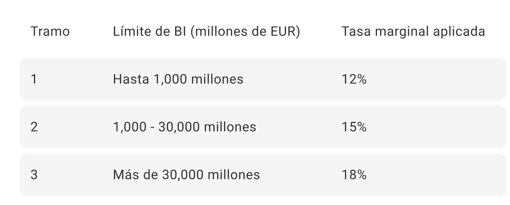Click the "Más de 30,000 millones" cell

(x=186, y=175)
